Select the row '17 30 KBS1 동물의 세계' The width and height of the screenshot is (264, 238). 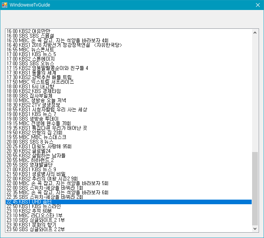(129, 73)
